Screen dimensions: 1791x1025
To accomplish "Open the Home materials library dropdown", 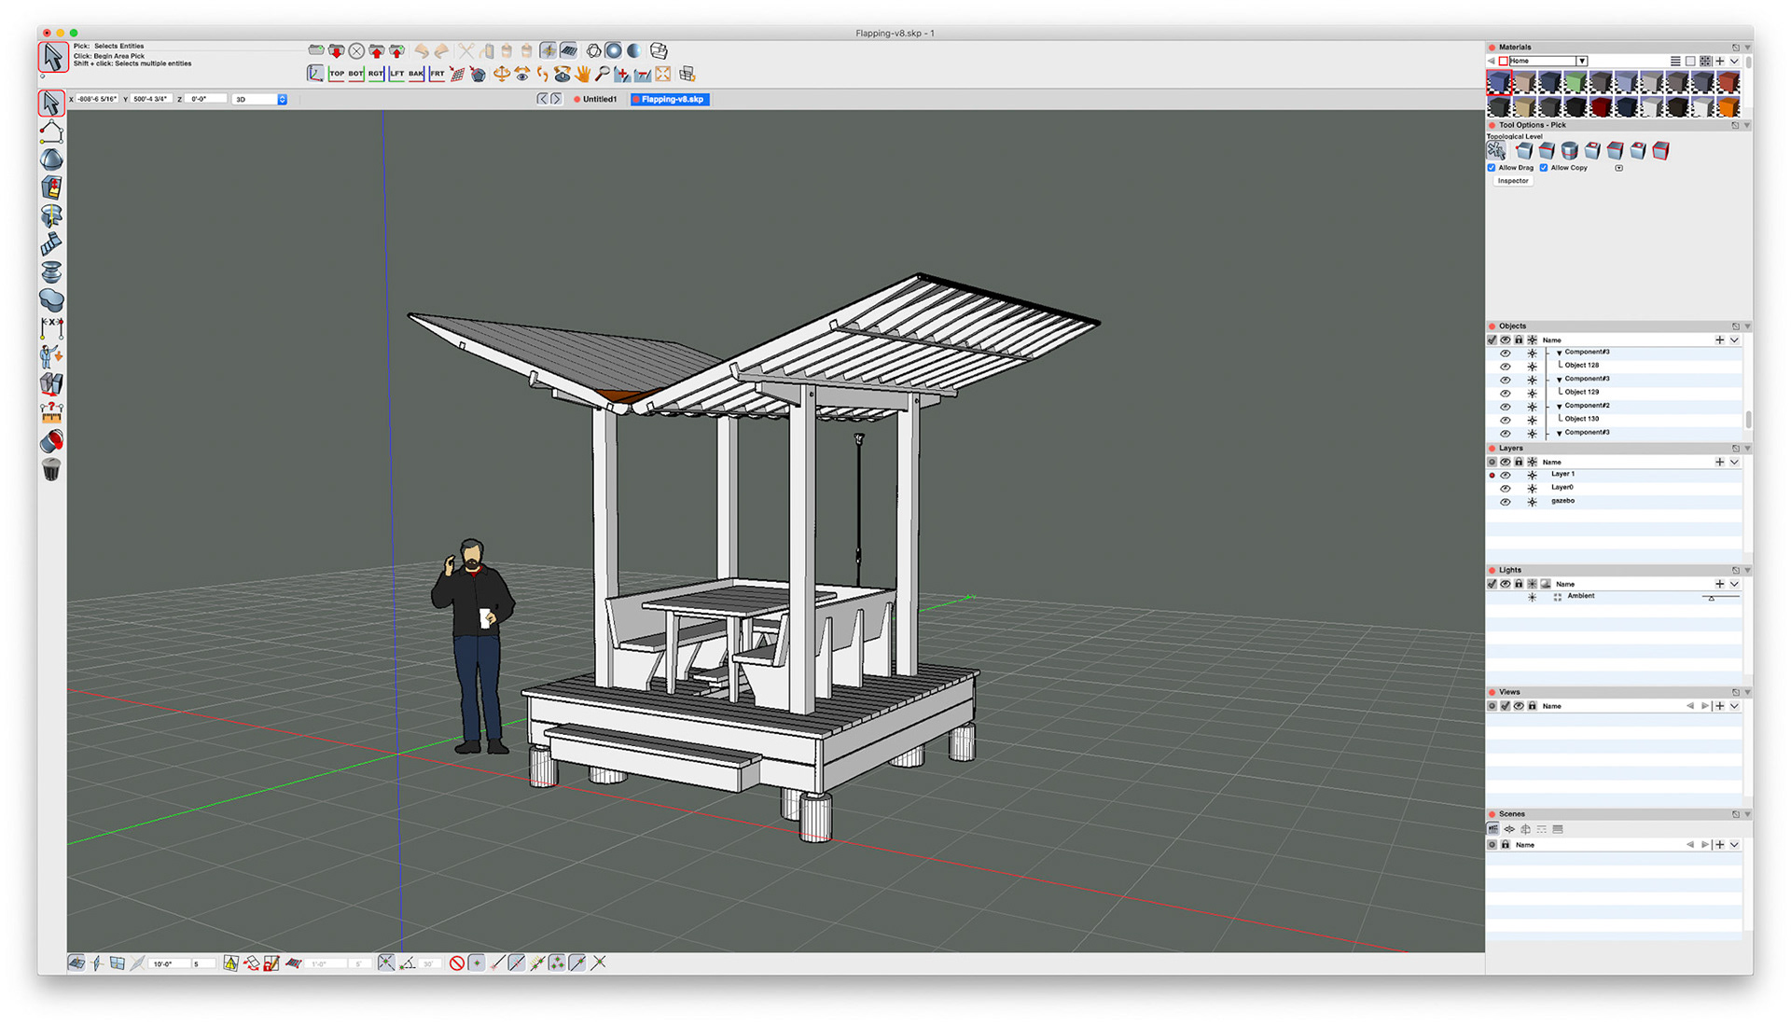I will (1582, 61).
